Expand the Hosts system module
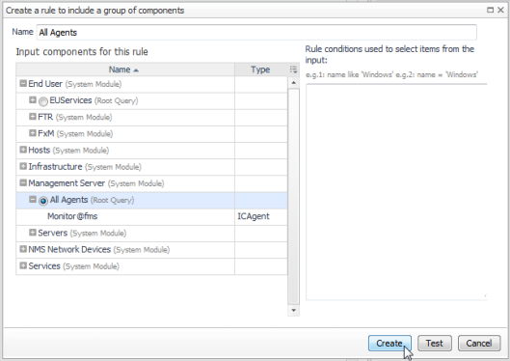The image size is (510, 361). [x=23, y=150]
